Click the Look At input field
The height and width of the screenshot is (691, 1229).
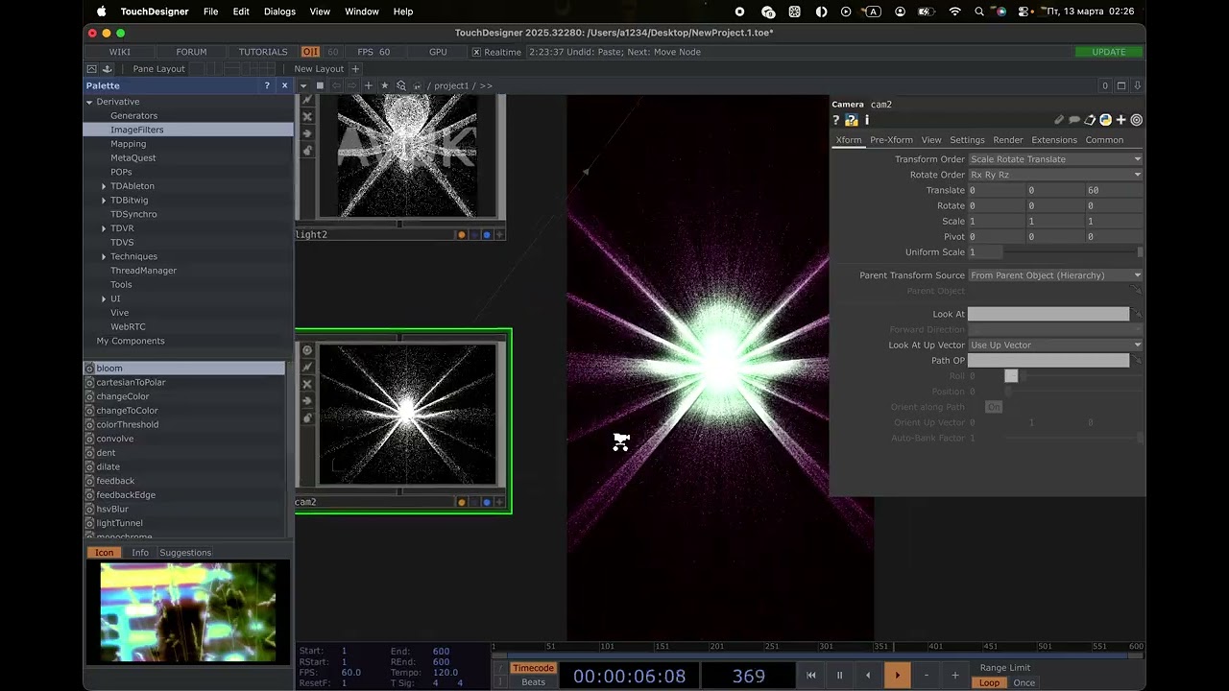[x=1048, y=314]
